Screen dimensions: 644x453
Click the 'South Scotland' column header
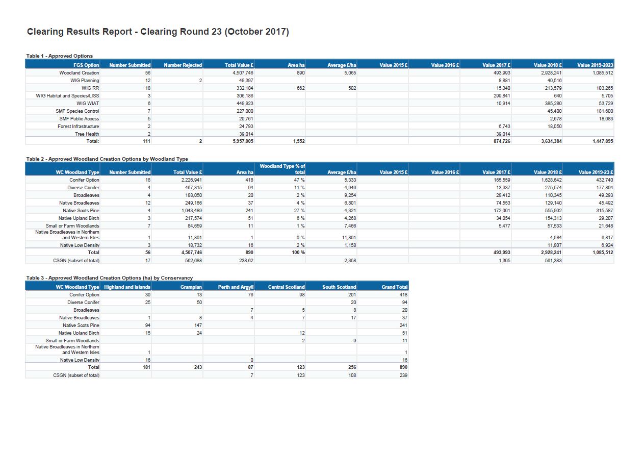pos(339,287)
